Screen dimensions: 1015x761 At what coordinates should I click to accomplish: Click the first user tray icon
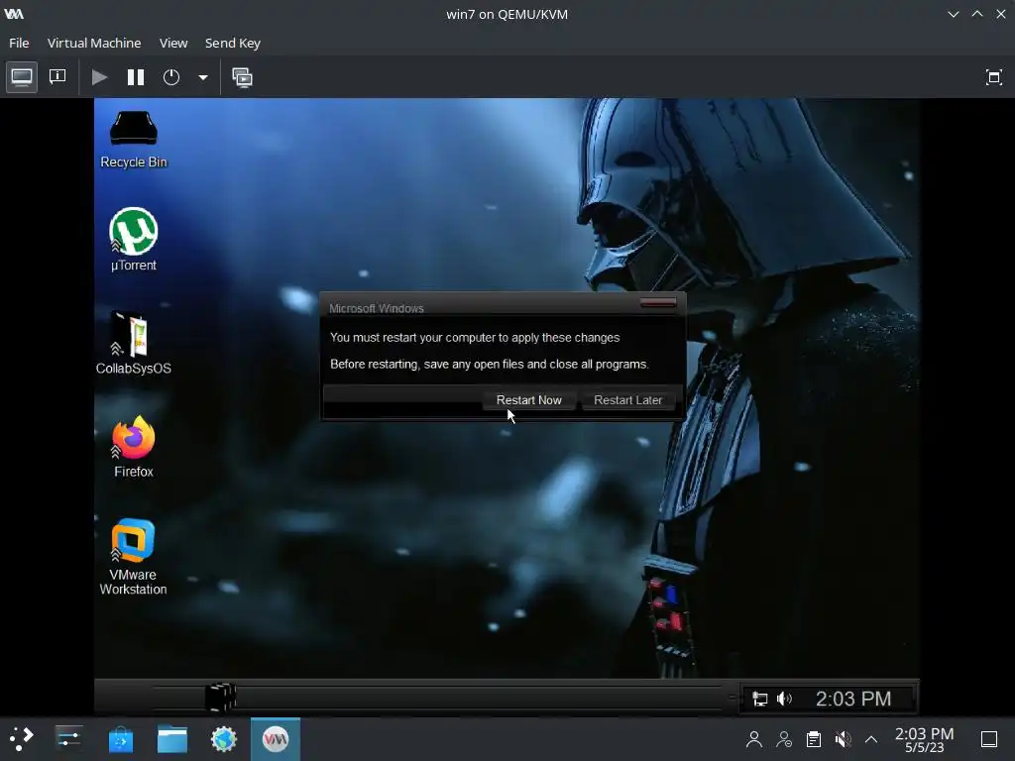pyautogui.click(x=753, y=739)
